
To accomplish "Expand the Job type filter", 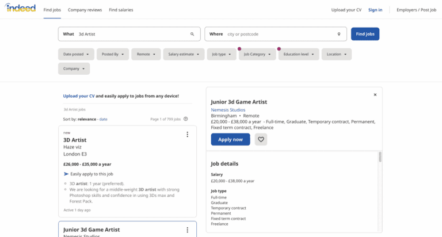I will (222, 54).
